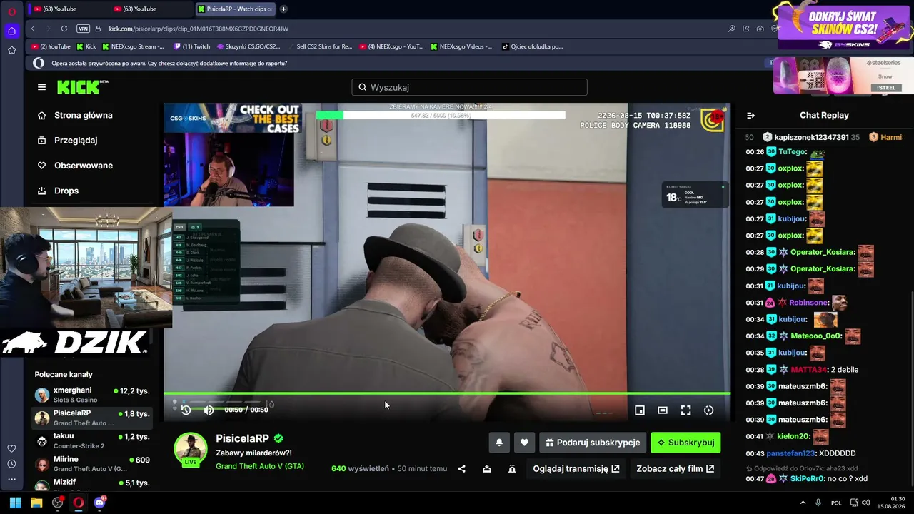914x514 pixels.
Task: Switch to theater mode
Action: tap(663, 410)
